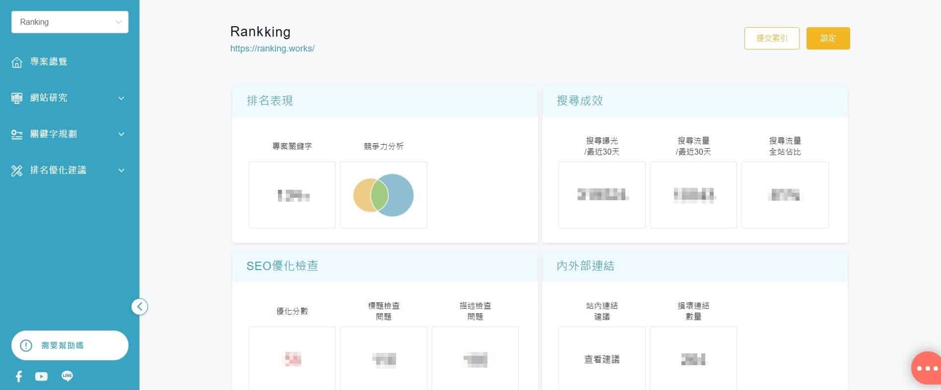Open the 競爭力分析 Venn diagram card
The image size is (941, 390).
pos(383,195)
